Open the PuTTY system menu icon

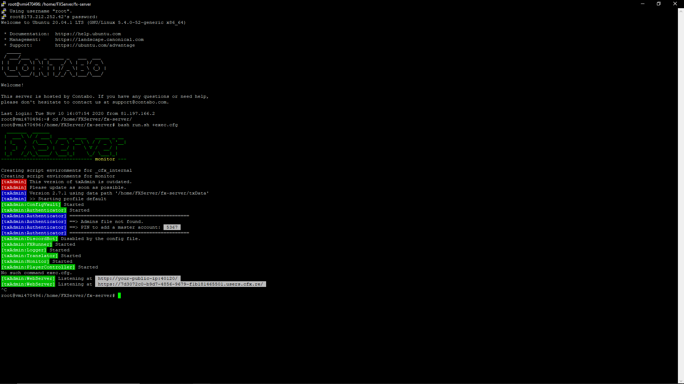click(4, 4)
